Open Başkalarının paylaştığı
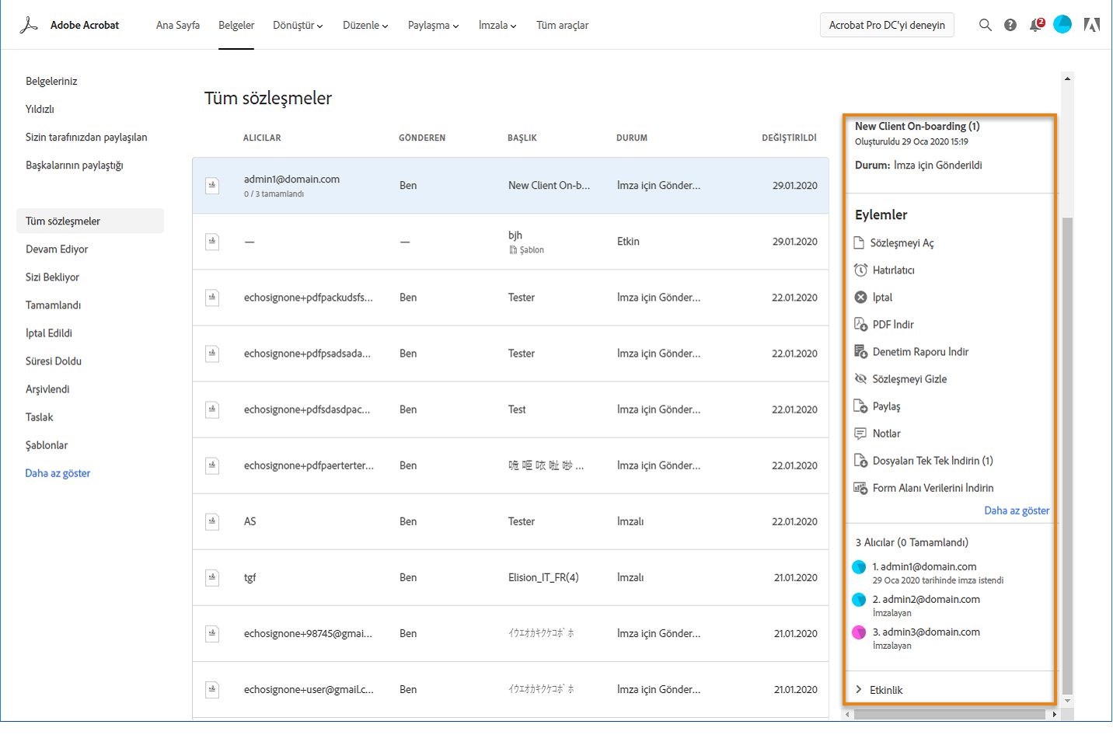 pyautogui.click(x=75, y=165)
